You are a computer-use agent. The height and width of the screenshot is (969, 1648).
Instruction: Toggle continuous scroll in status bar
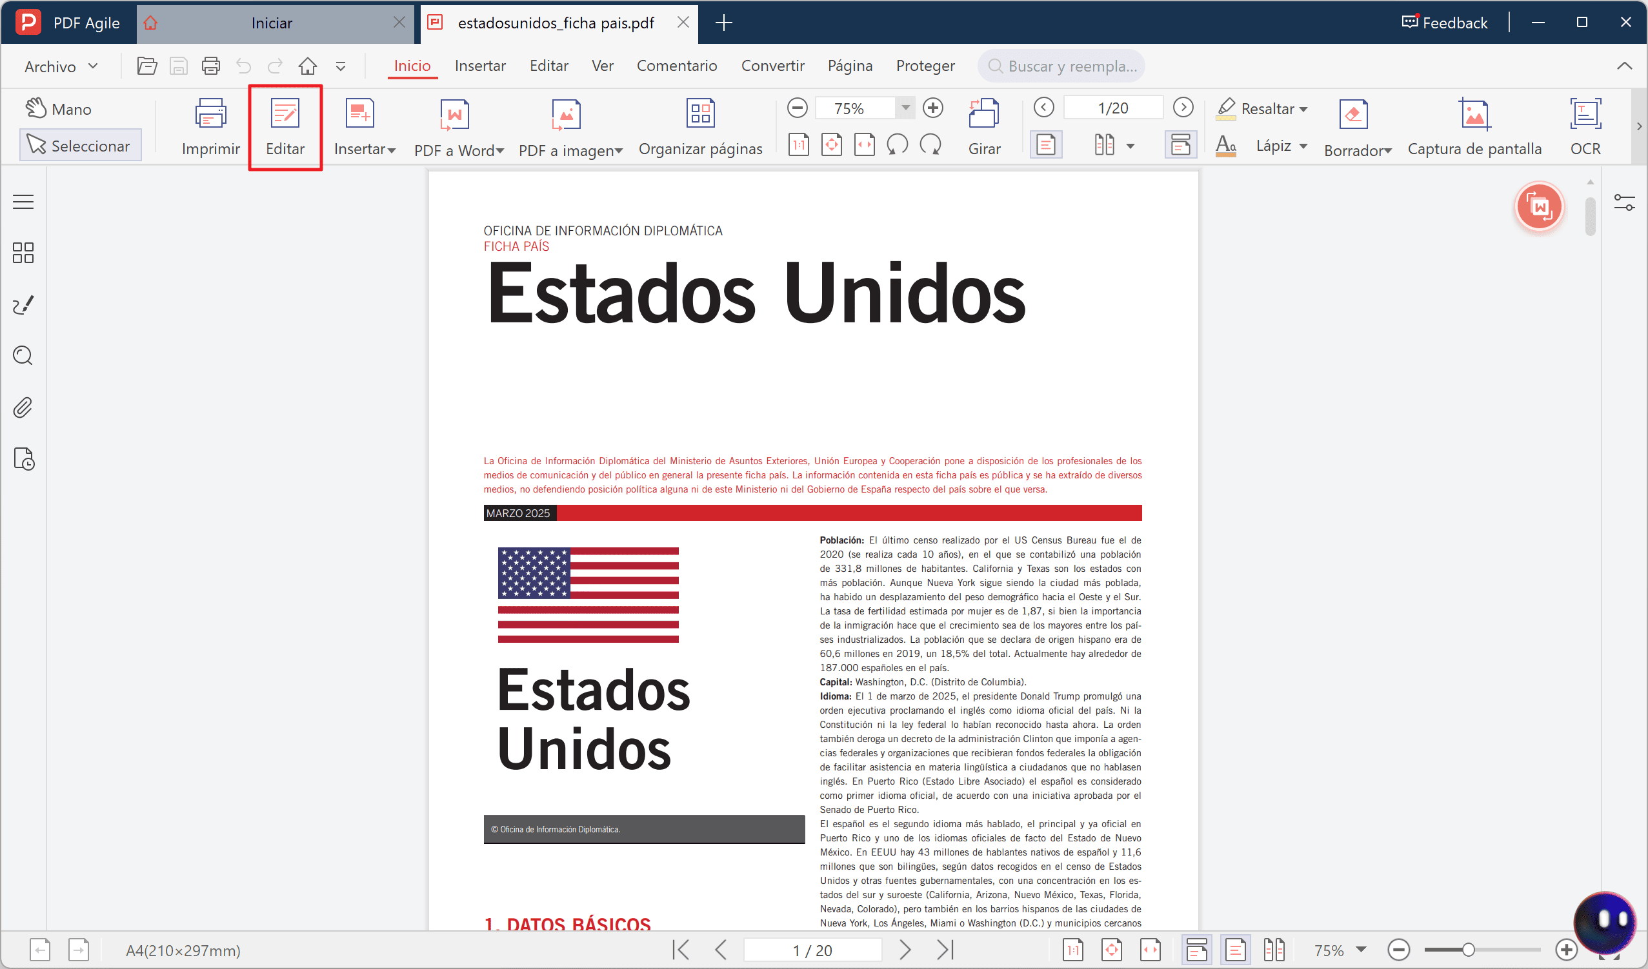click(1196, 950)
